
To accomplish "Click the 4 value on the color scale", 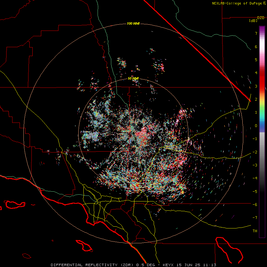I will (x=256, y=73).
